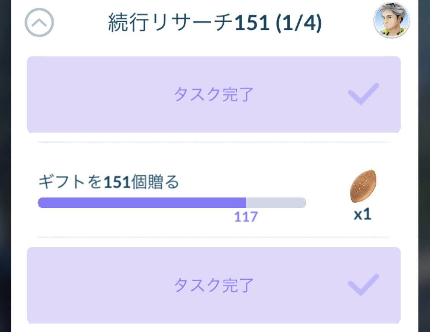Tap the ギフトを151個贈る task description
Screen dimensions: 430x332
109,183
